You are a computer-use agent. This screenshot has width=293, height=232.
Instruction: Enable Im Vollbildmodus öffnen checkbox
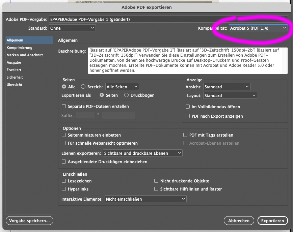tap(188, 107)
